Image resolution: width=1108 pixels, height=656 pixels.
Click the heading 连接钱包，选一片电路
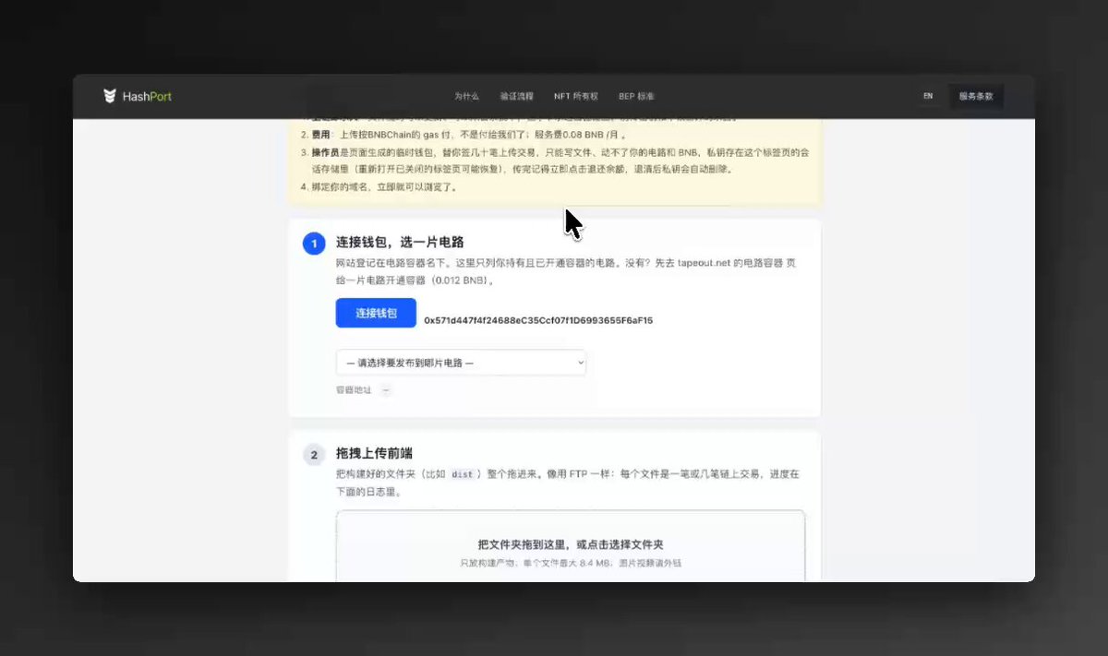400,243
